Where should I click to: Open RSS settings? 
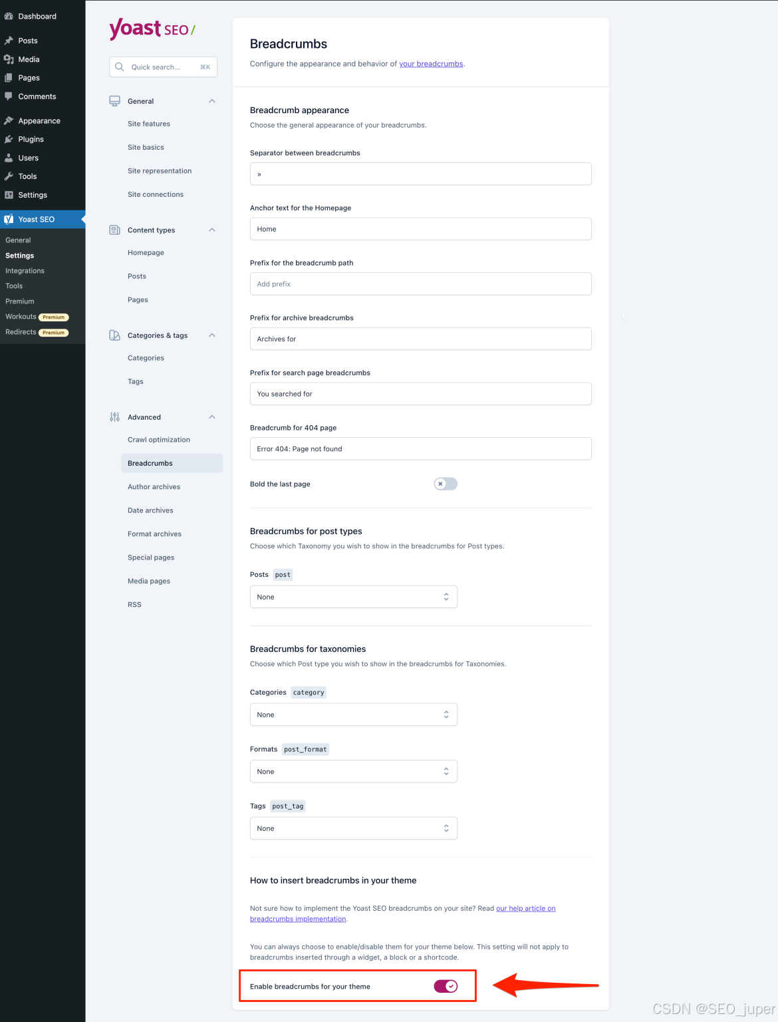coord(134,605)
